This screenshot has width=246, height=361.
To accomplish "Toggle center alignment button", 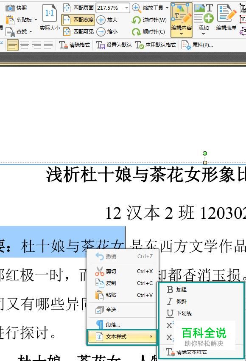I will tap(25, 45).
